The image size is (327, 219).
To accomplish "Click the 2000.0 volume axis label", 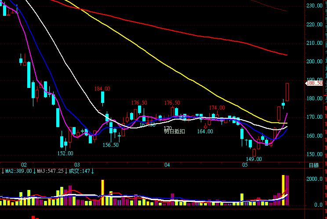I will [x=314, y=179].
